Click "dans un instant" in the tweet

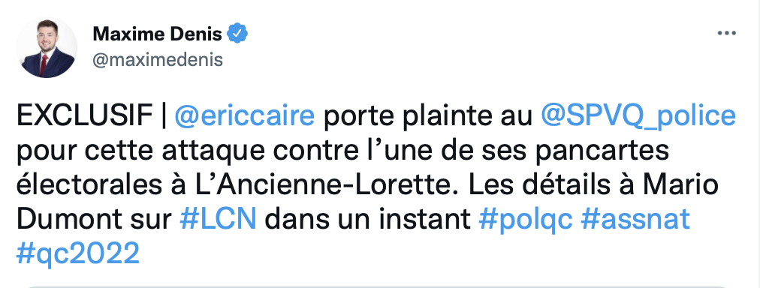click(367, 219)
